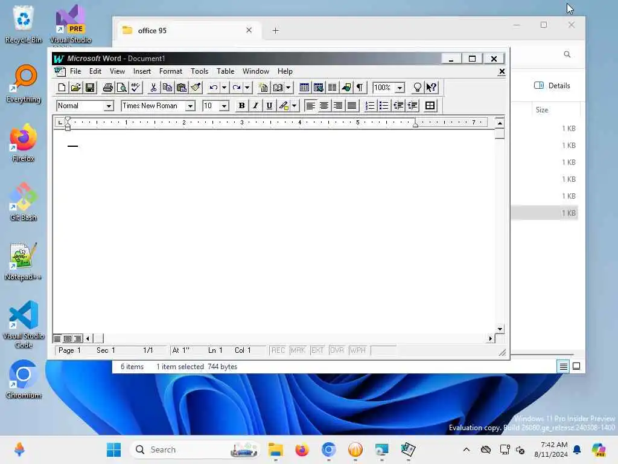Viewport: 618px width, 464px height.
Task: Insert Microsoft Excel worksheet icon
Action: click(x=318, y=88)
